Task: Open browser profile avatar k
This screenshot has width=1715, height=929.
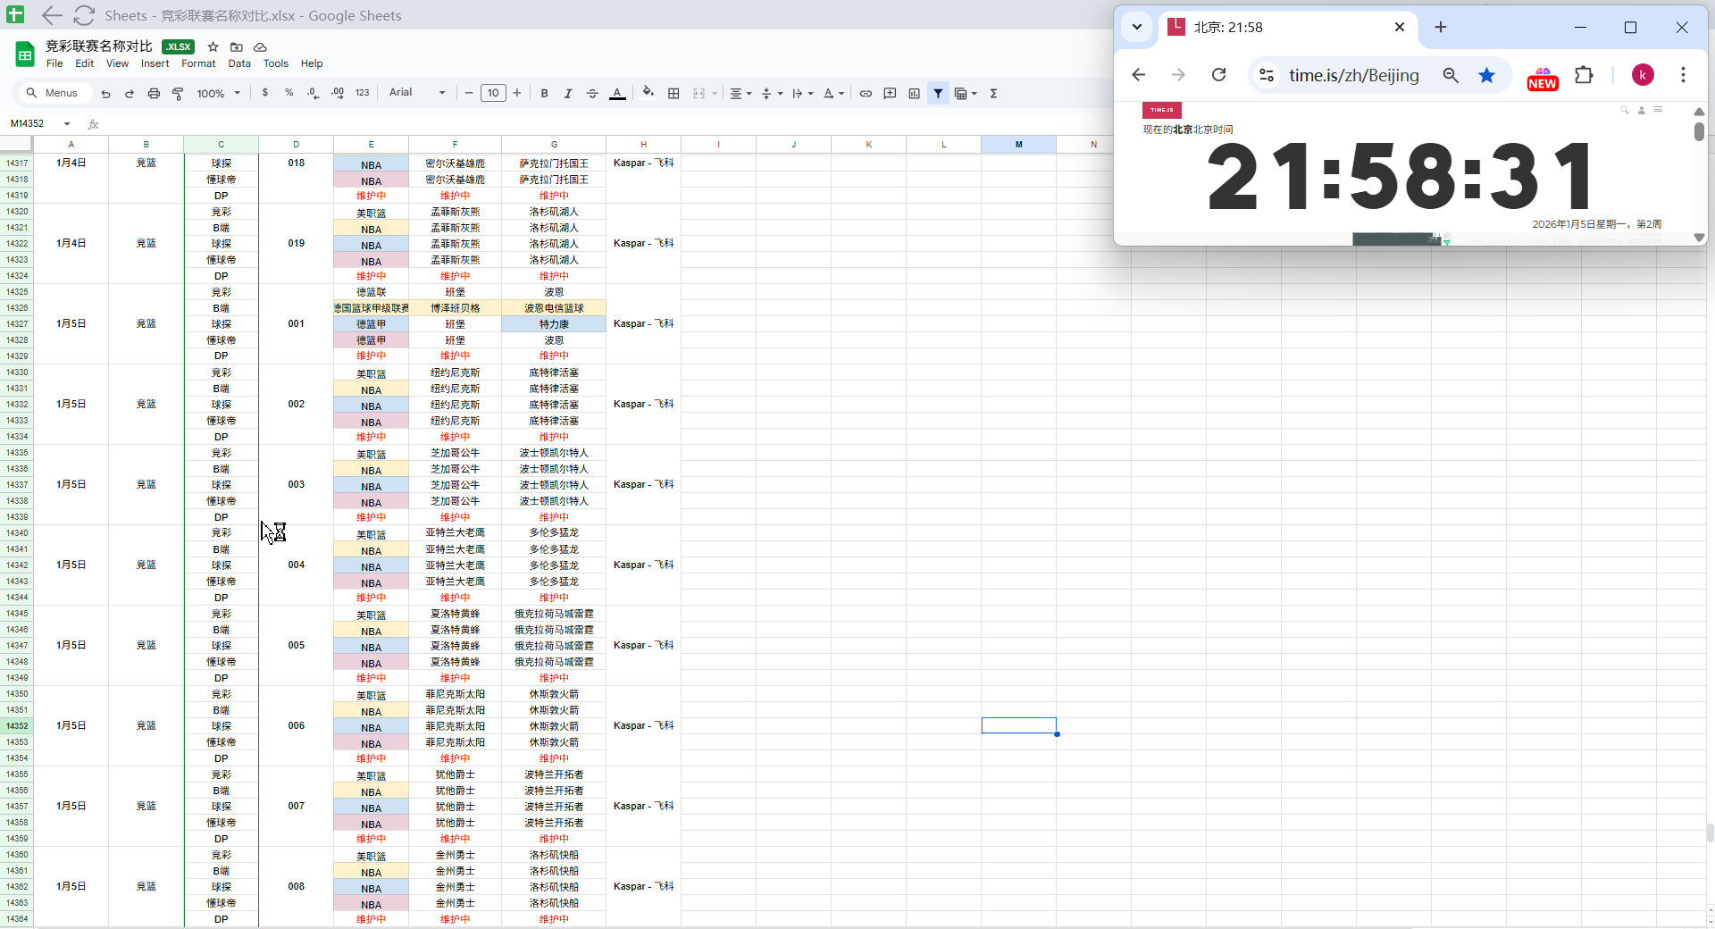Action: pos(1643,75)
